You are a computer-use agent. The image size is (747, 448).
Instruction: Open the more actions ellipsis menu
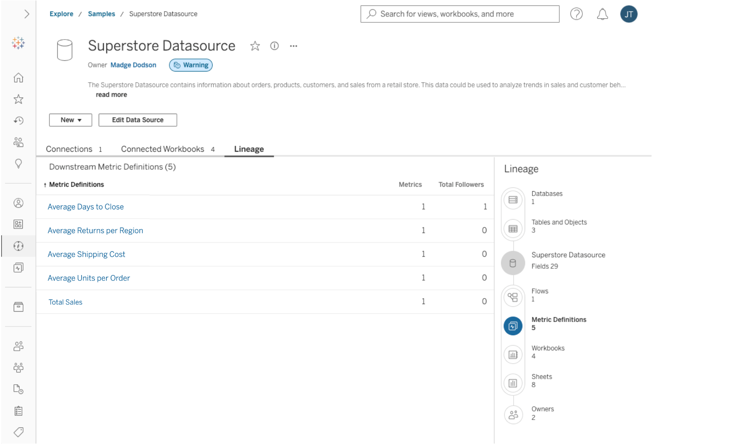click(293, 46)
